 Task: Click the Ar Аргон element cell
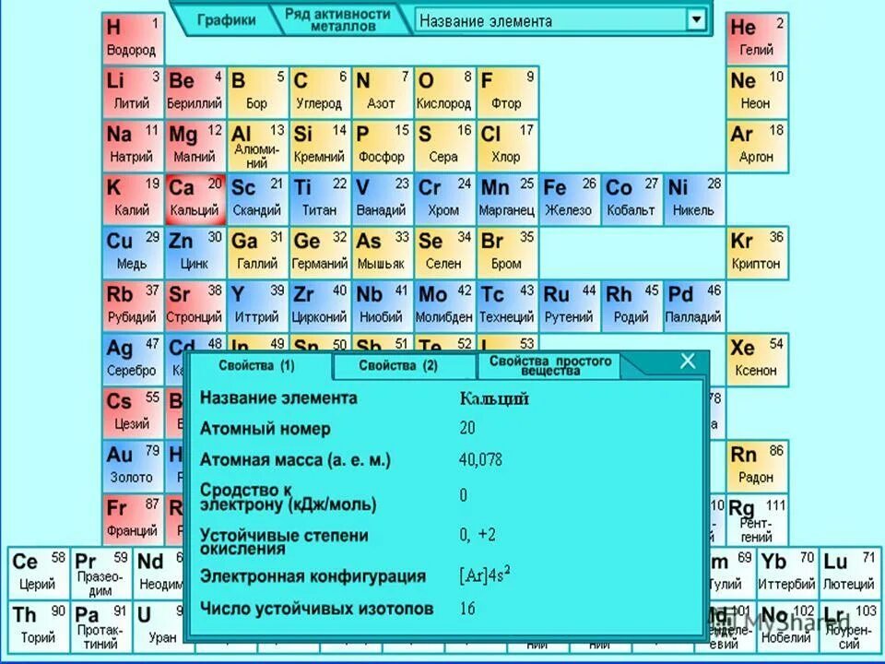(757, 146)
